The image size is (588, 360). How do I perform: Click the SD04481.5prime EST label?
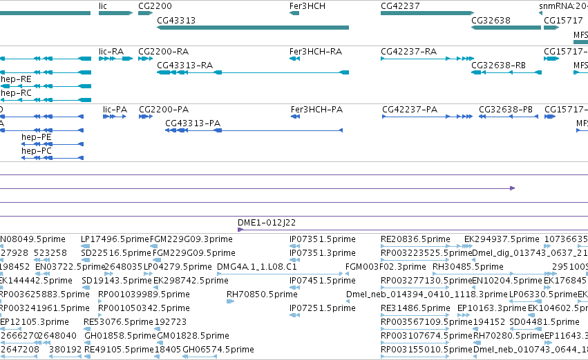(544, 322)
